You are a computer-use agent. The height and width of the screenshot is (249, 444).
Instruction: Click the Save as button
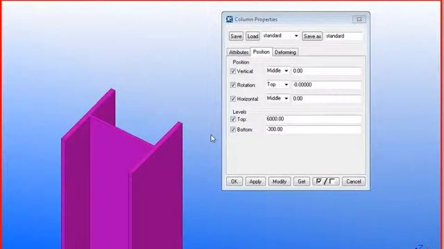pos(312,36)
